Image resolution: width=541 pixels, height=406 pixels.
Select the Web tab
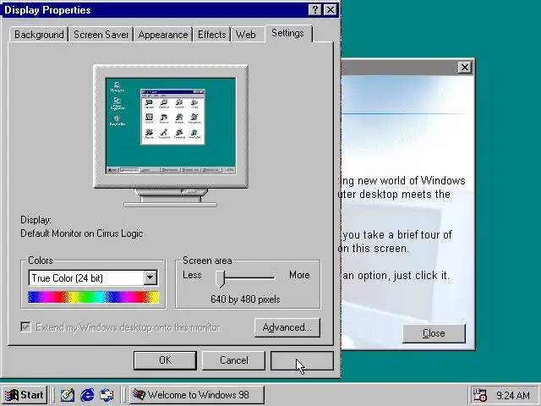(x=246, y=35)
